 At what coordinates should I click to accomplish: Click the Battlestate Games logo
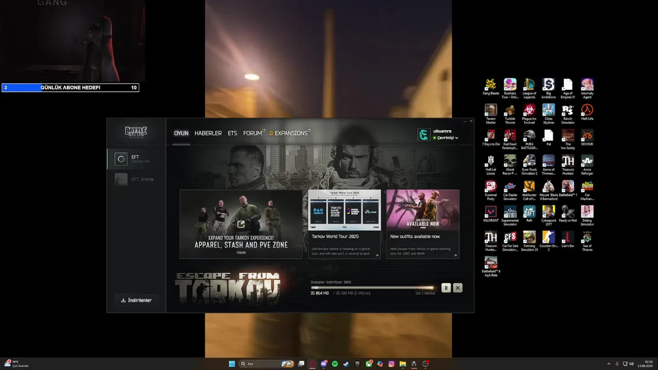click(136, 133)
